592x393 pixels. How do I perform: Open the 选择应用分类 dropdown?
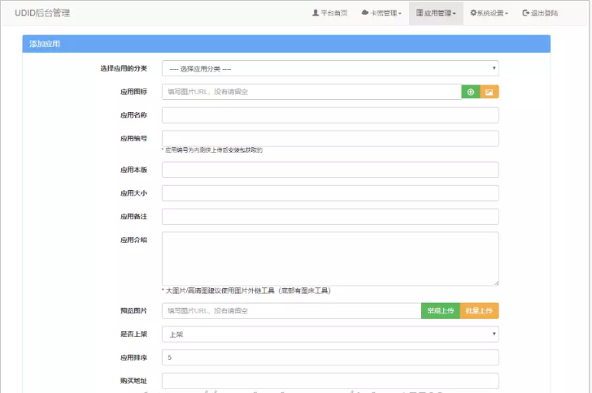click(330, 69)
